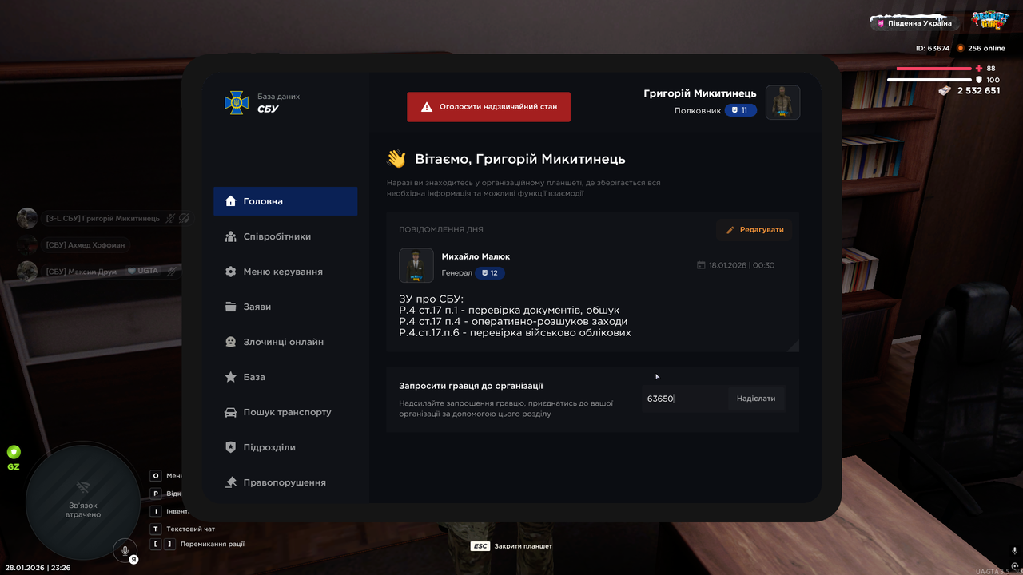Click the player ID input field
The image size is (1023, 575).
click(x=684, y=399)
